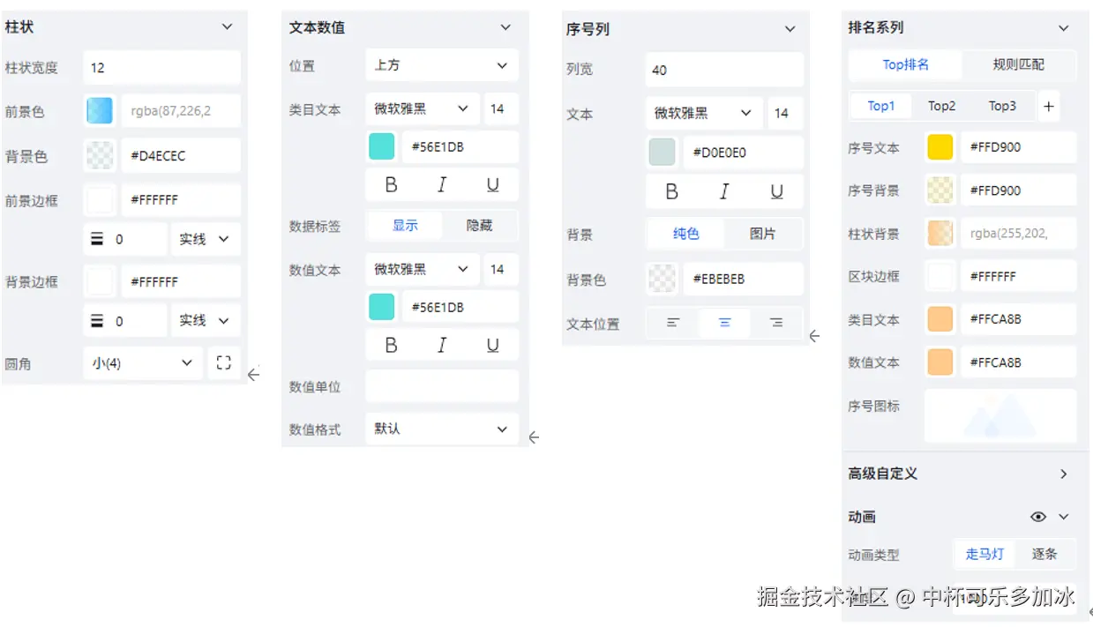The image size is (1093, 627).
Task: Open 序号背景 color swatch in 排名系列
Action: [x=940, y=190]
